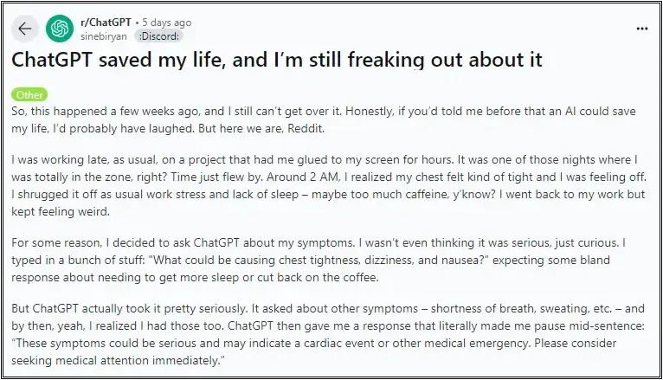This screenshot has height=380, width=663.
Task: Click the line "seeking medical attention immediately"
Action: 118,361
